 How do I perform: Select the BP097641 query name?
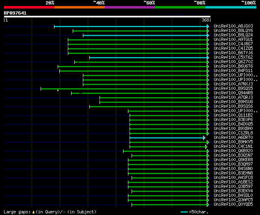15,13
